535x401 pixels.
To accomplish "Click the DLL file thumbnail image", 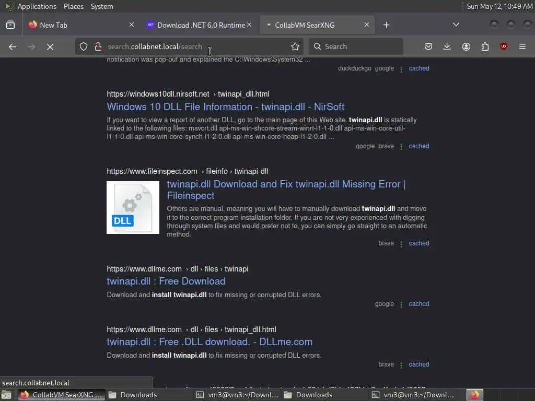I will tap(133, 207).
